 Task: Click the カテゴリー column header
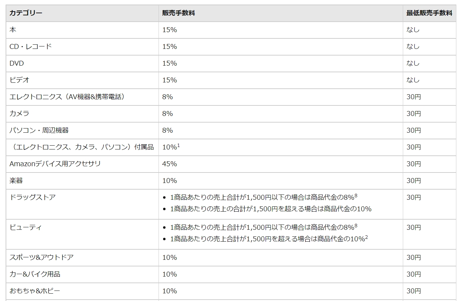[x=26, y=13]
